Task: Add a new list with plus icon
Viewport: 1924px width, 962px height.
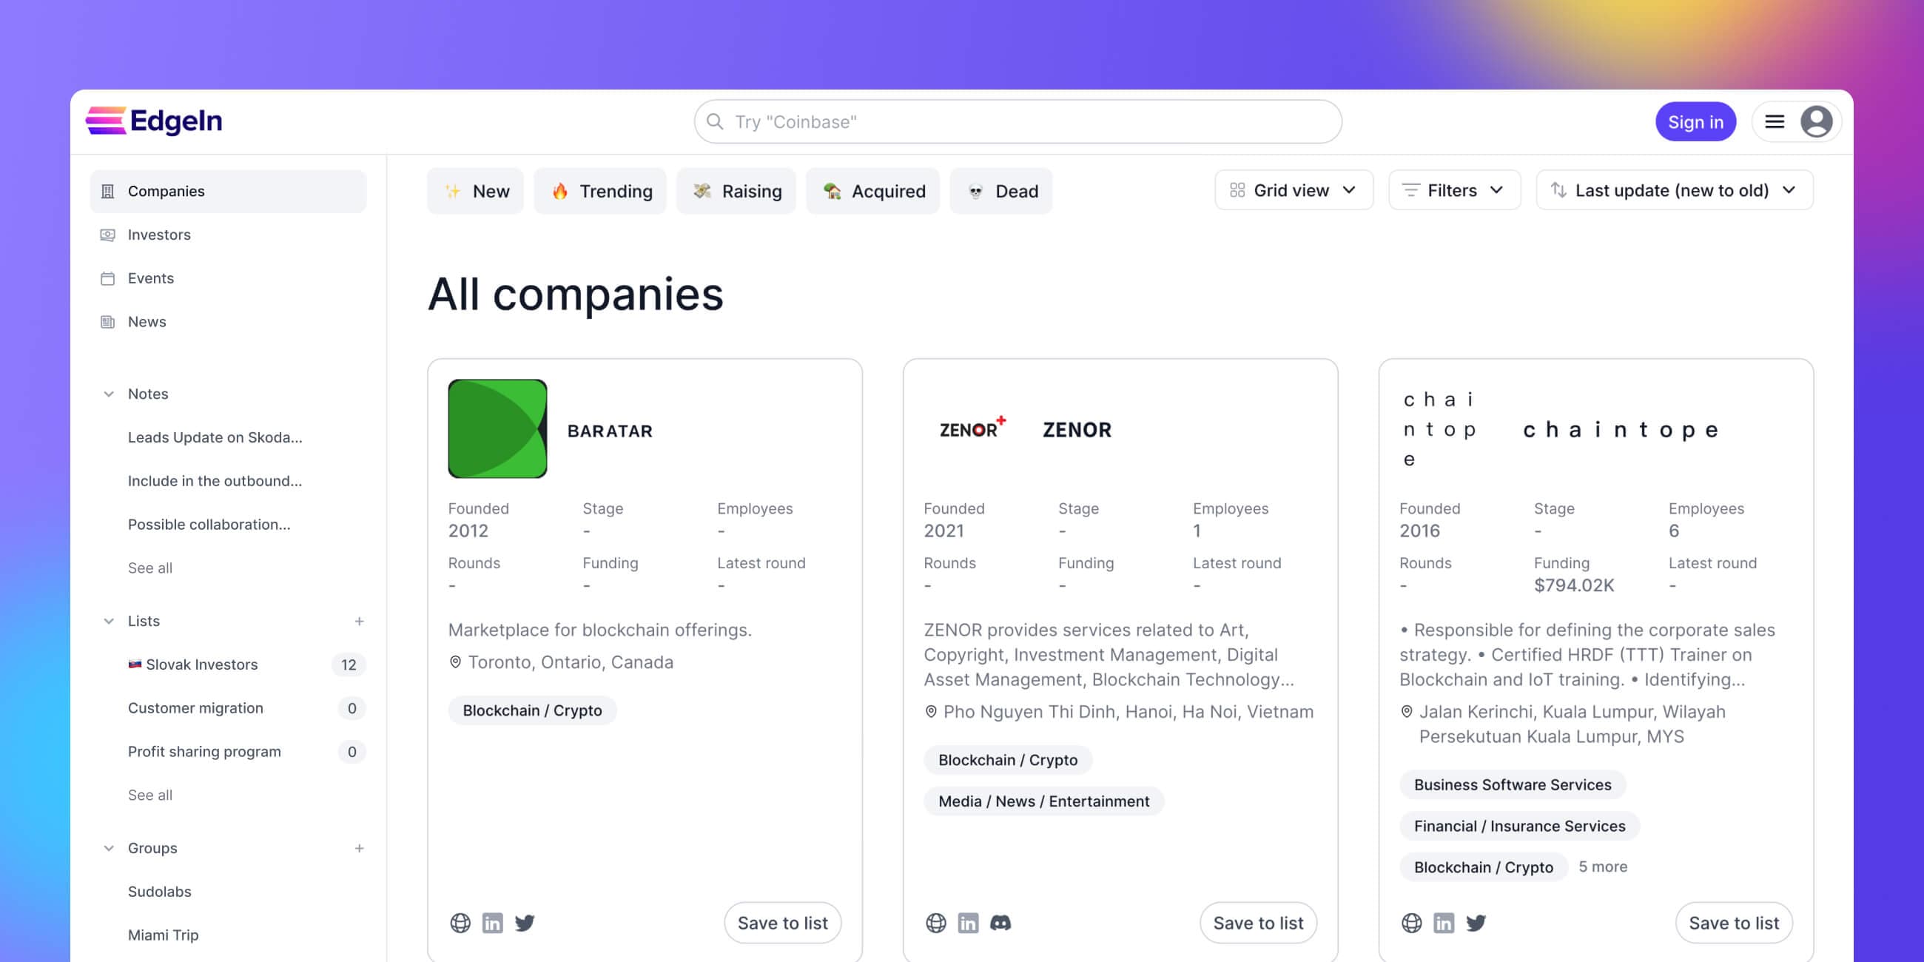Action: (x=359, y=622)
